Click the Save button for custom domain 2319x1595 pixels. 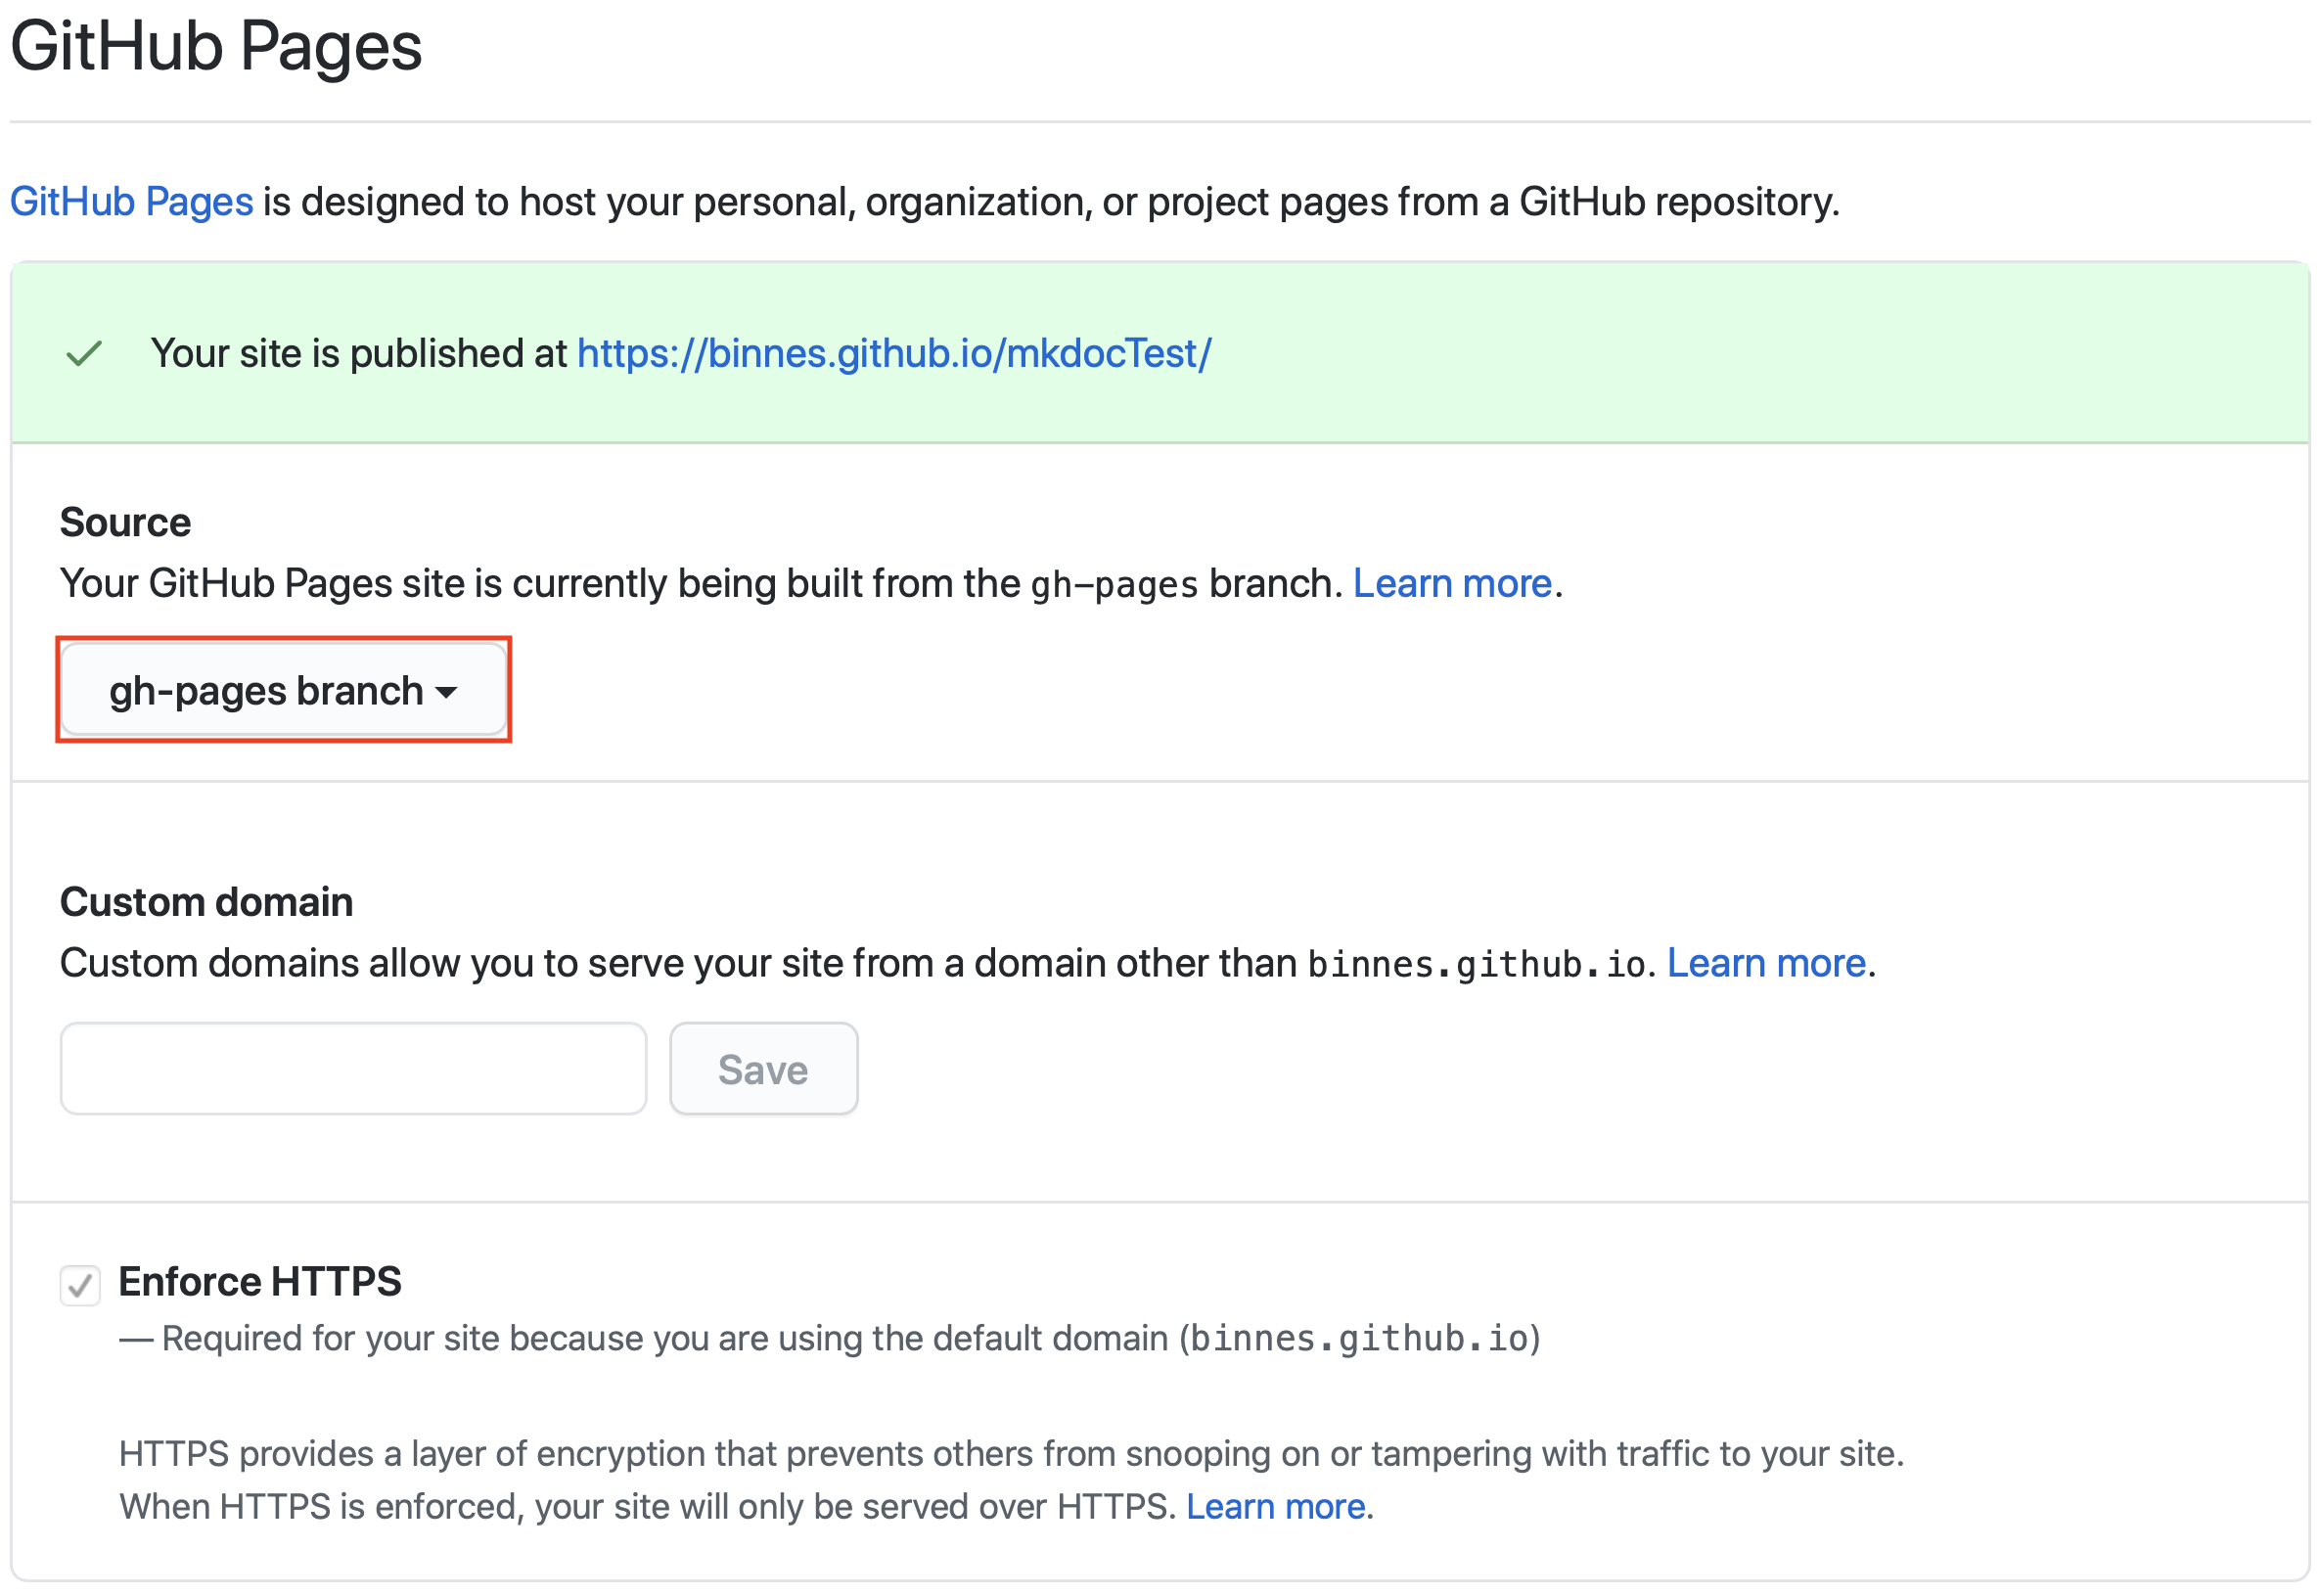click(x=763, y=1070)
